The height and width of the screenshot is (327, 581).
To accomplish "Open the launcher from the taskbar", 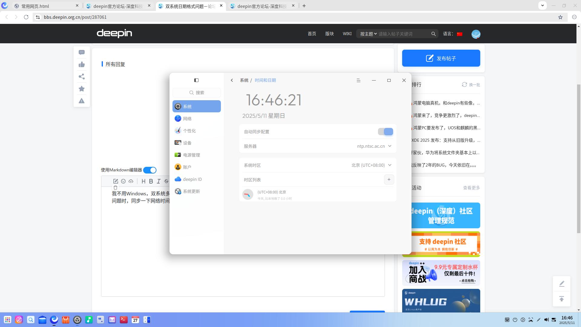I will [8, 320].
